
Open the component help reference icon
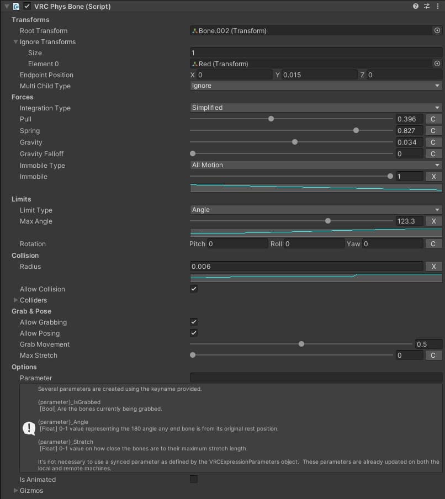click(416, 6)
